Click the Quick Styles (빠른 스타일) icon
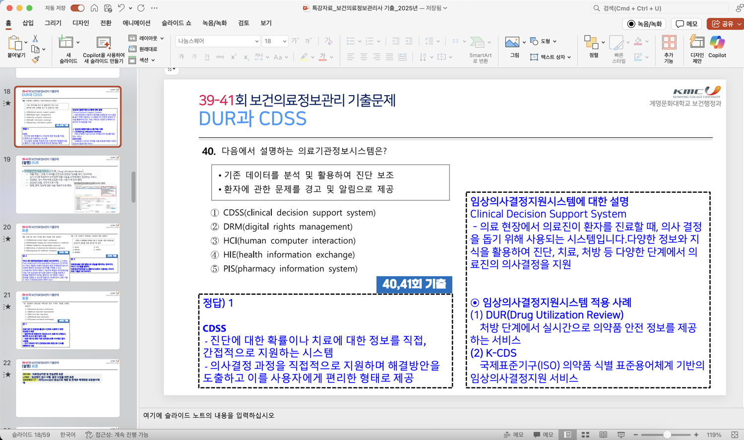 (617, 43)
